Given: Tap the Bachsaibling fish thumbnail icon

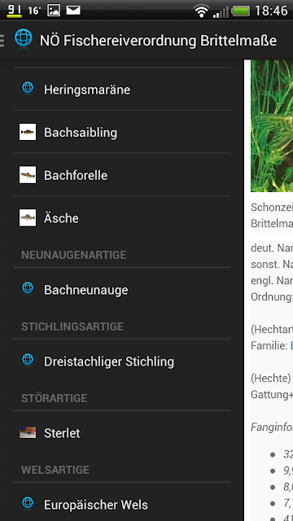Looking at the screenshot, I should pyautogui.click(x=28, y=132).
